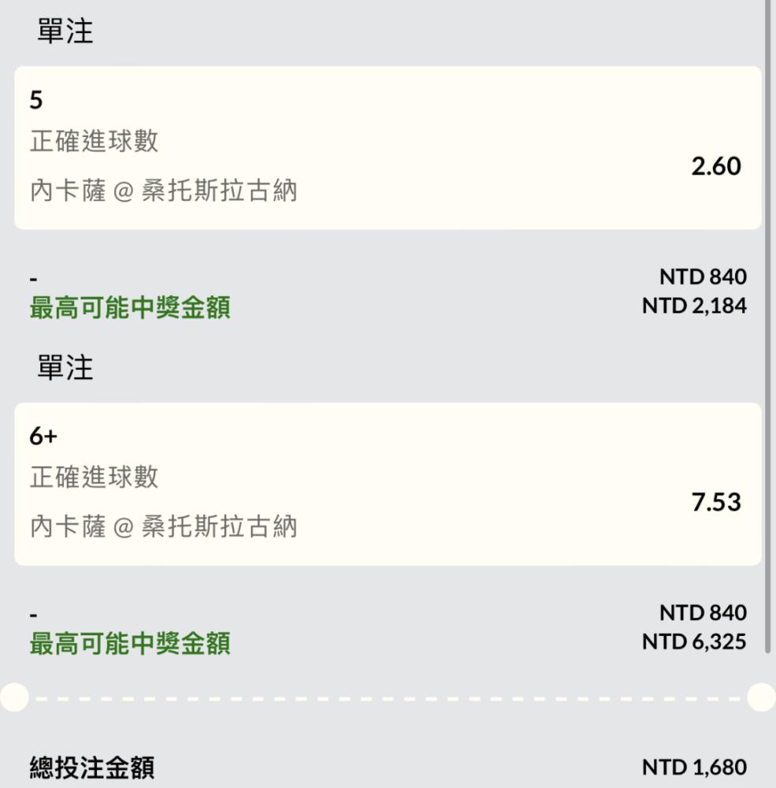The image size is (776, 788).
Task: Open match 內卡薩 @ 桑托斯拉古納 in first card
Action: tap(163, 191)
